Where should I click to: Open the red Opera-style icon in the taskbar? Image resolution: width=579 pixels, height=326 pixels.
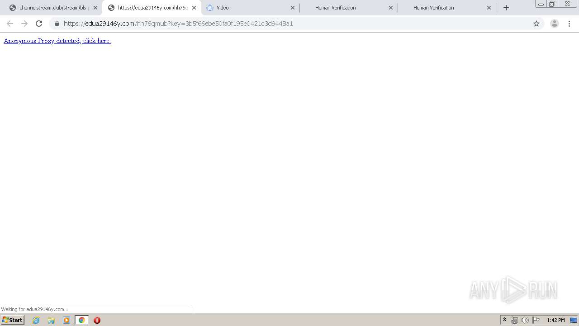(x=97, y=320)
